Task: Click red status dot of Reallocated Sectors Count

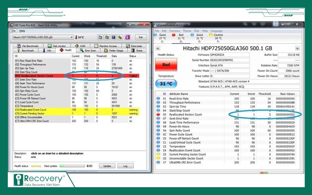Action: click(x=158, y=114)
